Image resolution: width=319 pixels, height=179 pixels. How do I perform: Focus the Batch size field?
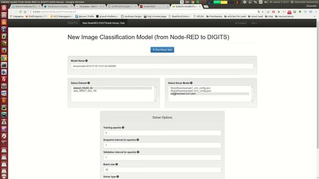(162, 170)
